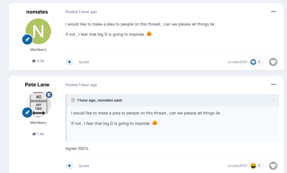The image size is (287, 173).
Task: Open nomates profile via username heading
Action: (37, 12)
